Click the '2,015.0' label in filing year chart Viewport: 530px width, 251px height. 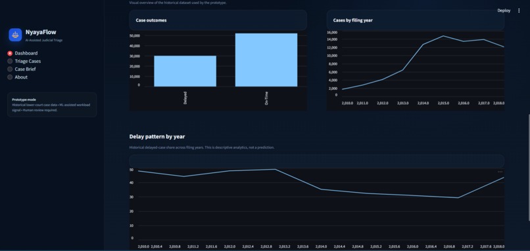pos(443,103)
